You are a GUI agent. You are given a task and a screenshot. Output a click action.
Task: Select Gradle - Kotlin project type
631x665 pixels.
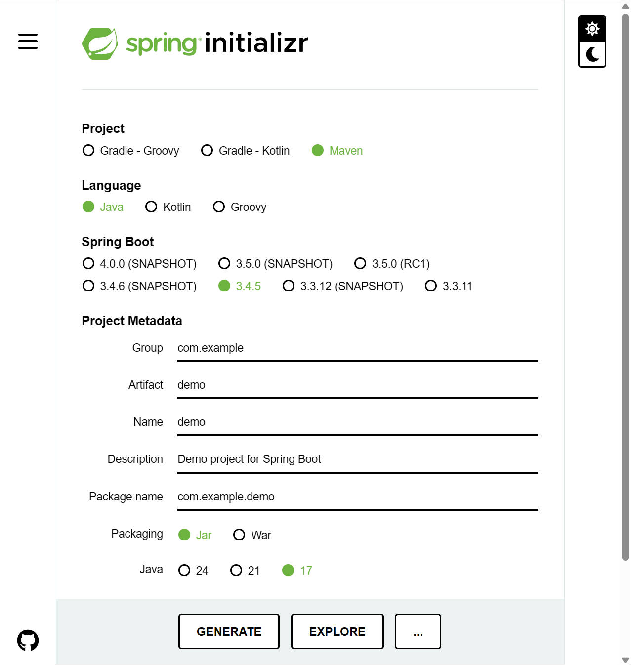tap(246, 151)
